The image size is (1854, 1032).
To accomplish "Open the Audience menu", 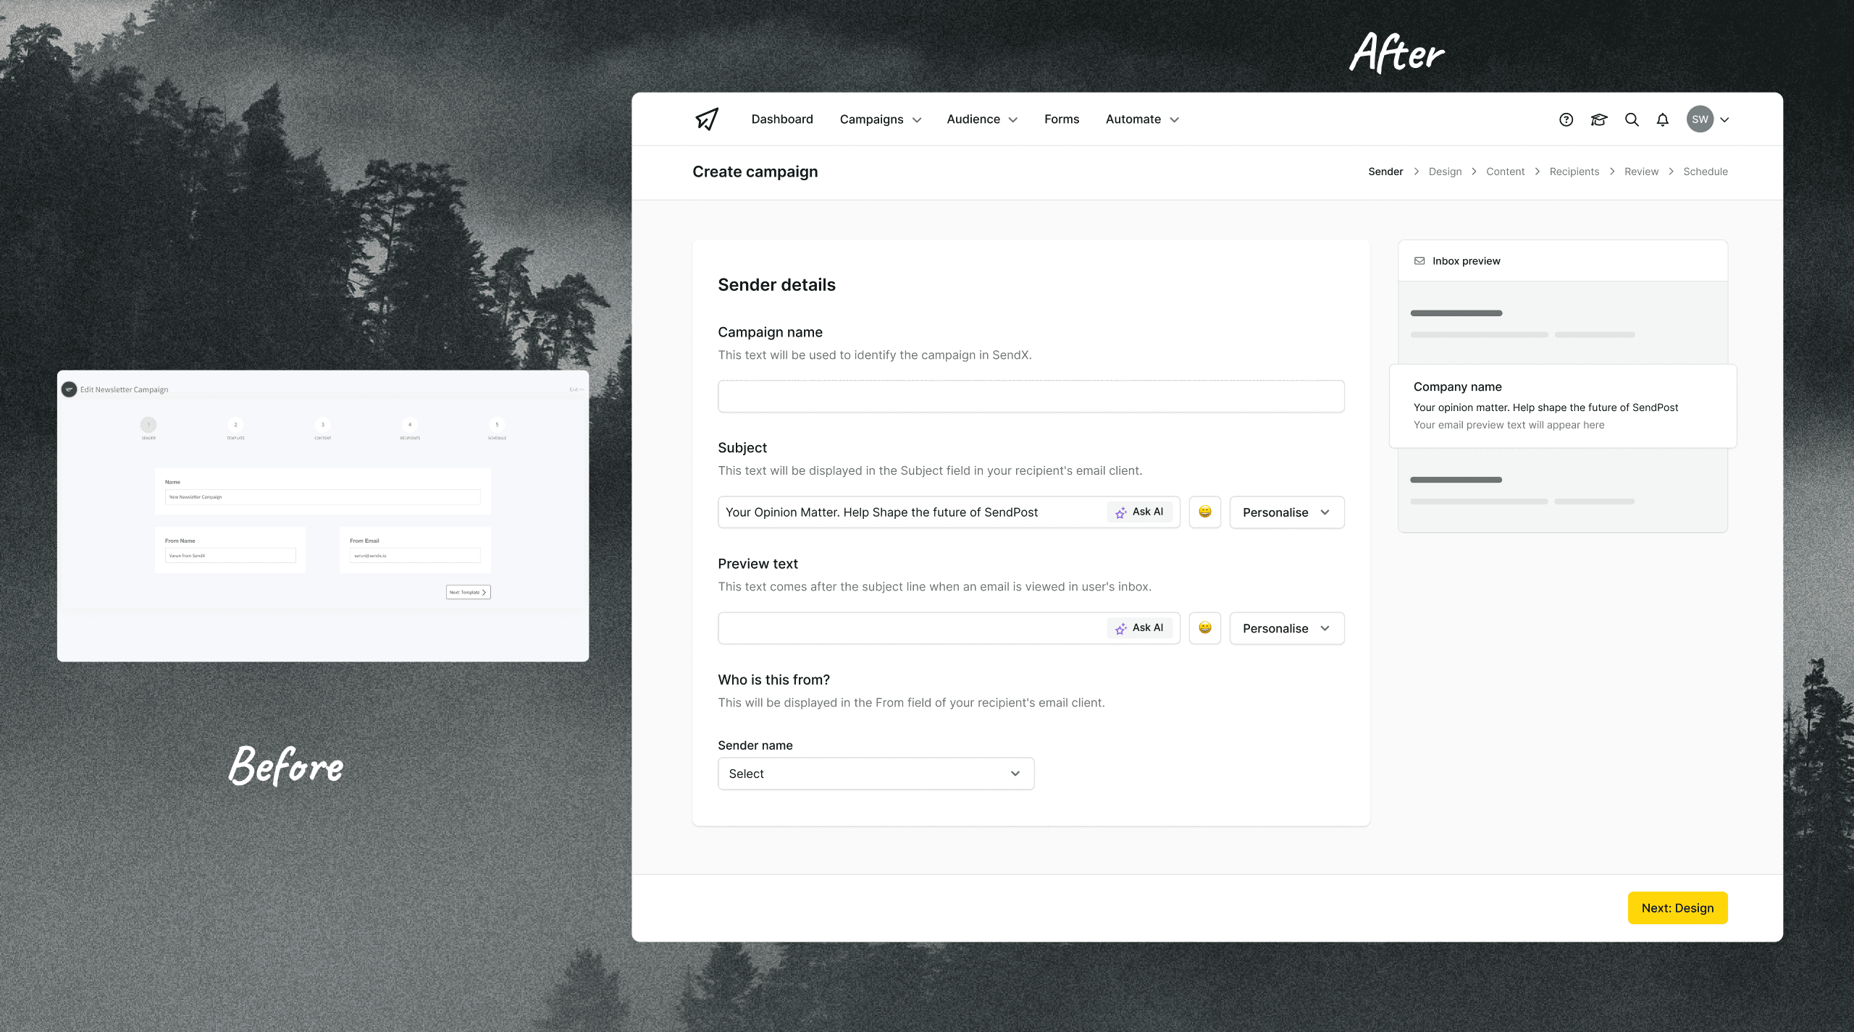I will coord(981,119).
